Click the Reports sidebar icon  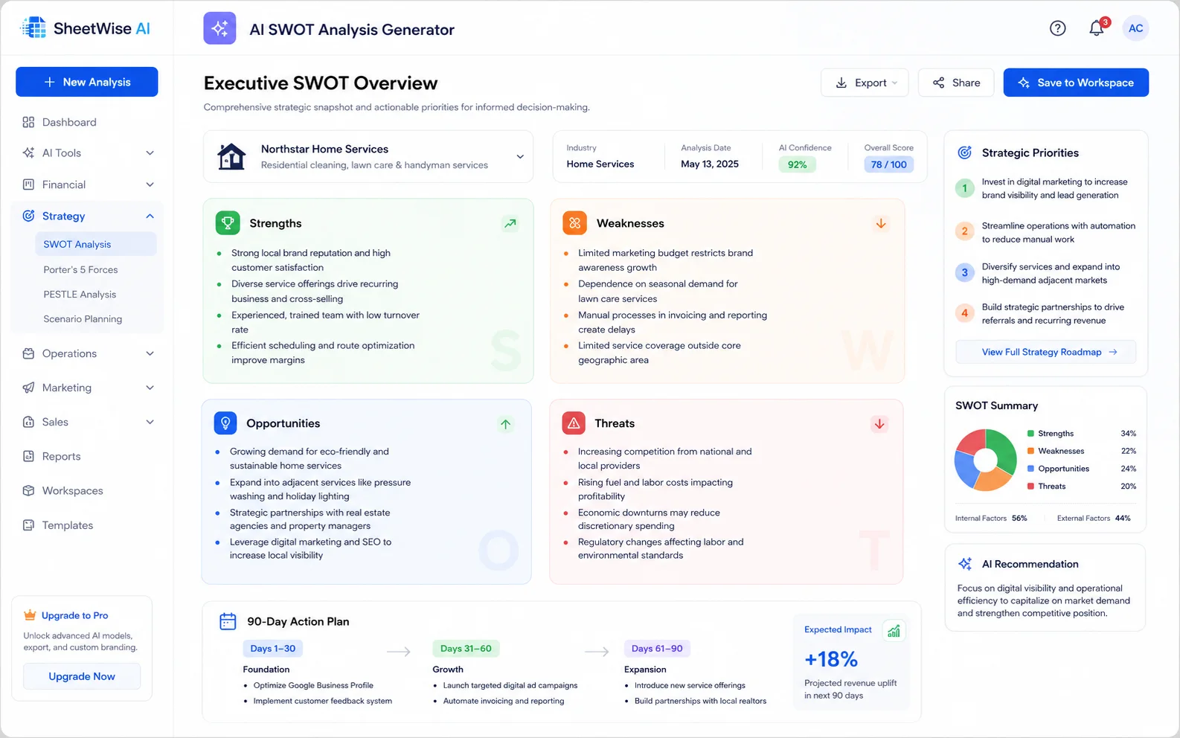click(28, 456)
